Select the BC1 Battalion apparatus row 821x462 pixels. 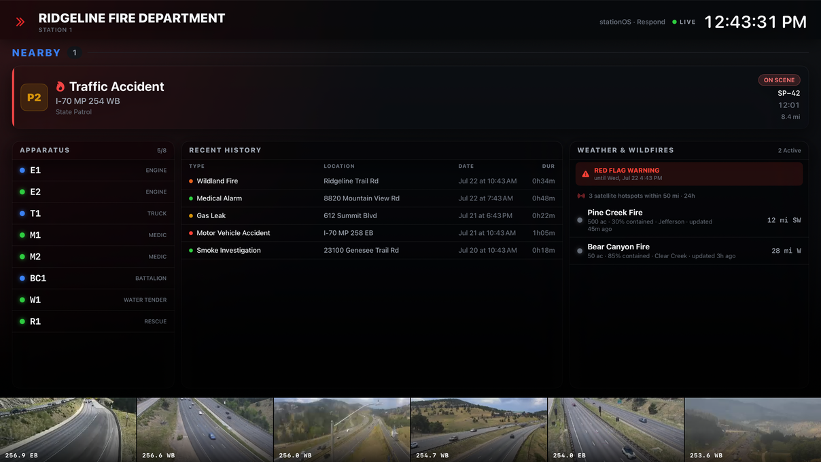93,278
